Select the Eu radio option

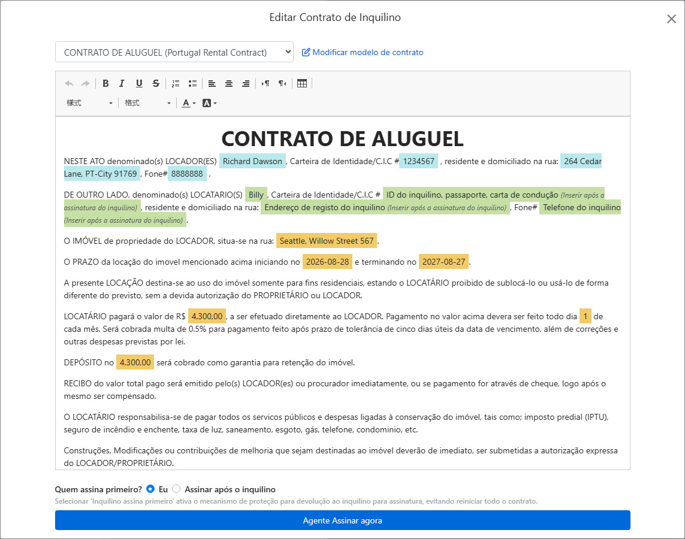tap(150, 489)
